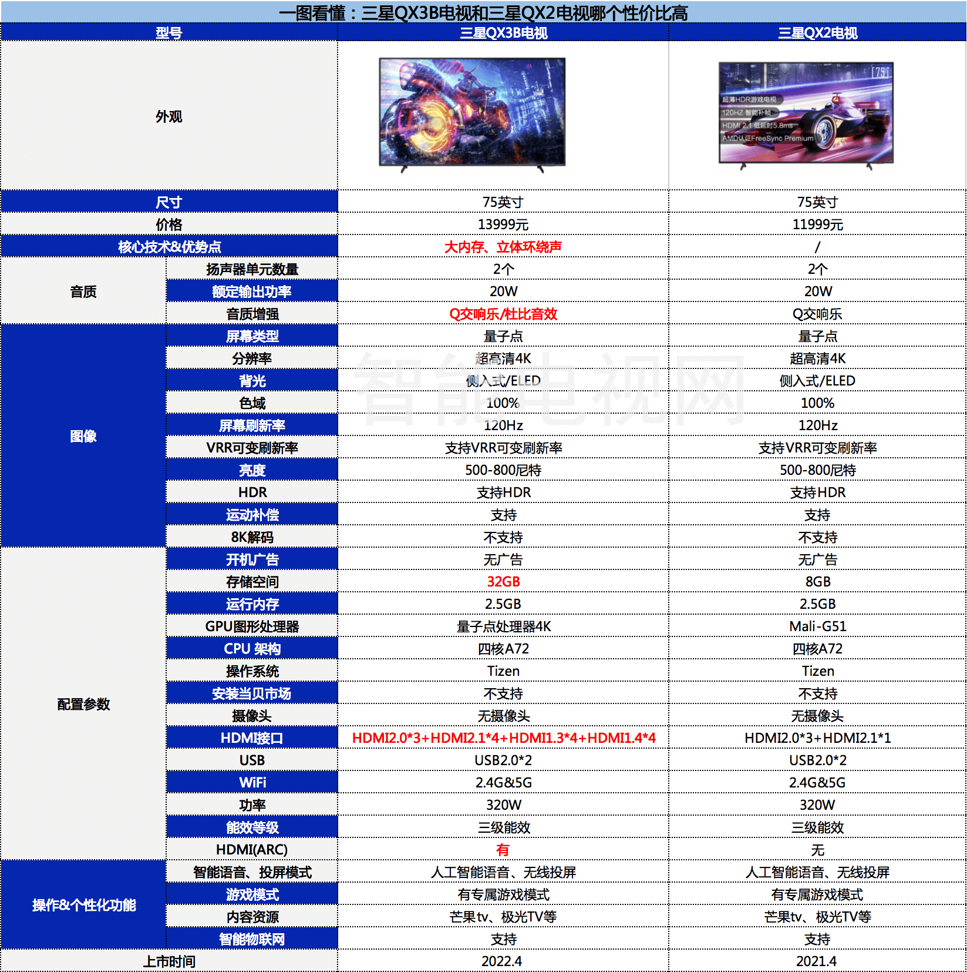Screen dimensions: 967x972
Task: Click the HDMI2.0*3+HDMI2.1*1 cell
Action: click(817, 738)
